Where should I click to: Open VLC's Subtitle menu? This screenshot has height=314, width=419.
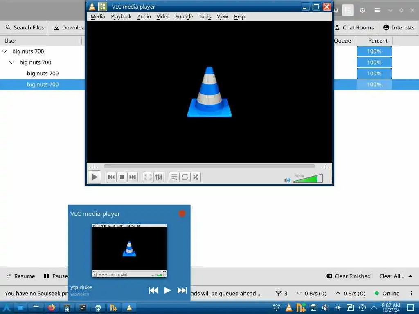[x=184, y=16]
